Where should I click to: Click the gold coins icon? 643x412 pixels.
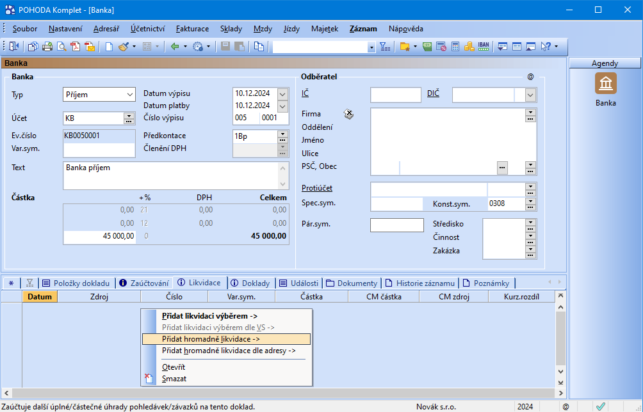(x=469, y=47)
